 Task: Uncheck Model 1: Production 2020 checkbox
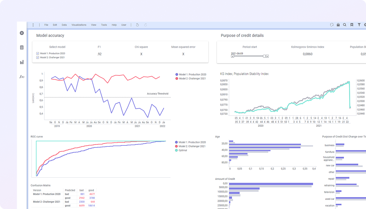point(37,53)
